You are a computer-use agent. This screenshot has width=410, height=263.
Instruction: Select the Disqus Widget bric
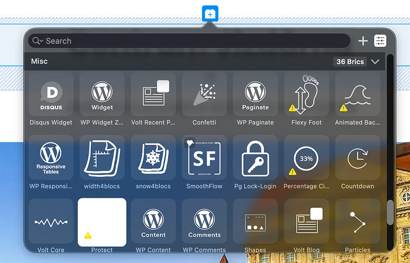(x=51, y=94)
